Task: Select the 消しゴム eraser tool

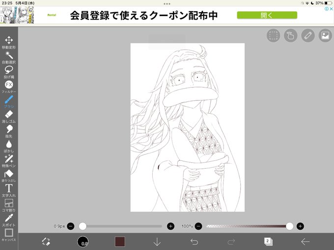Action: pos(9,117)
